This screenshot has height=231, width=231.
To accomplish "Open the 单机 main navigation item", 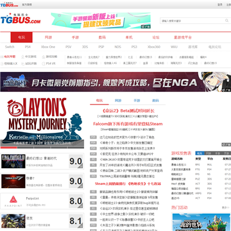I will point(129,37).
